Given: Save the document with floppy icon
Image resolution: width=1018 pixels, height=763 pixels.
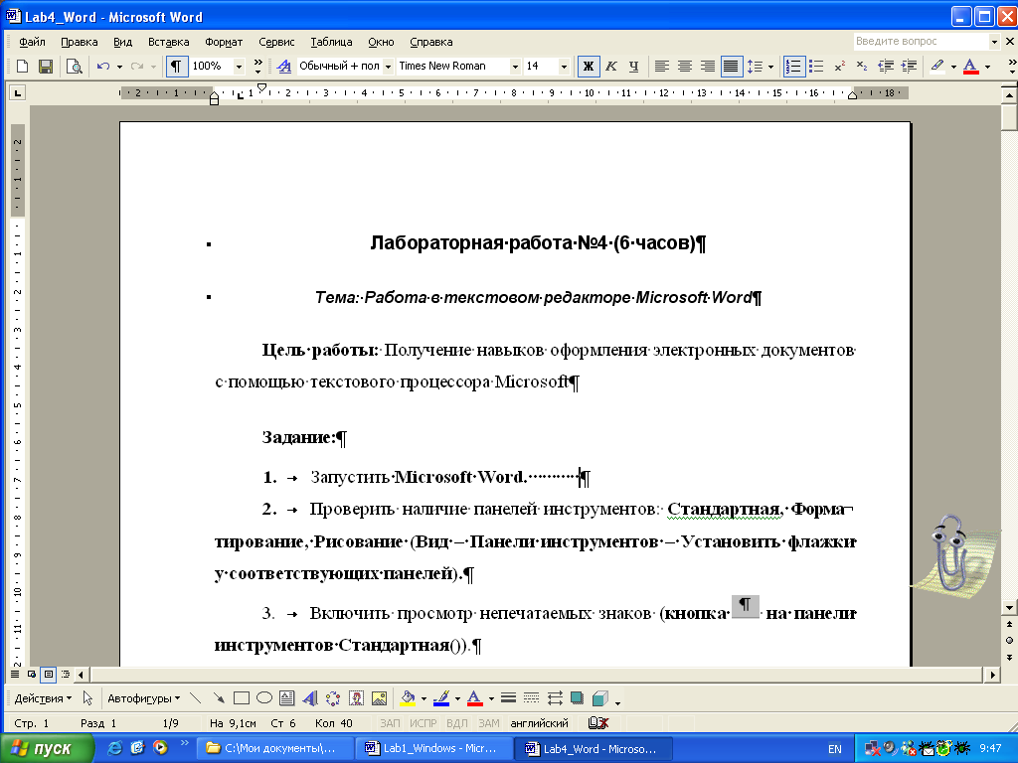Looking at the screenshot, I should click(46, 67).
